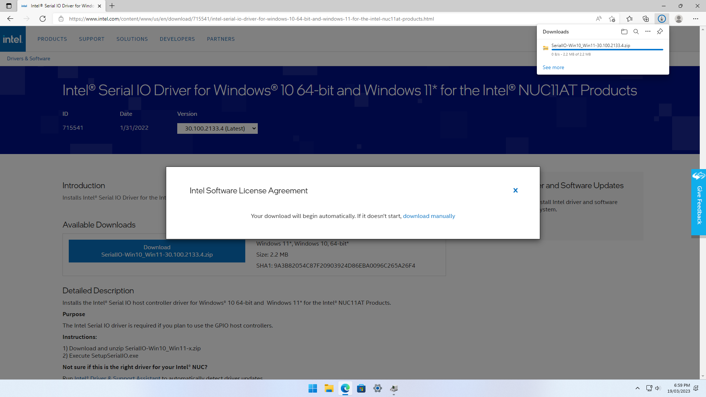Open the Collections icon
The height and width of the screenshot is (397, 706).
(x=646, y=19)
